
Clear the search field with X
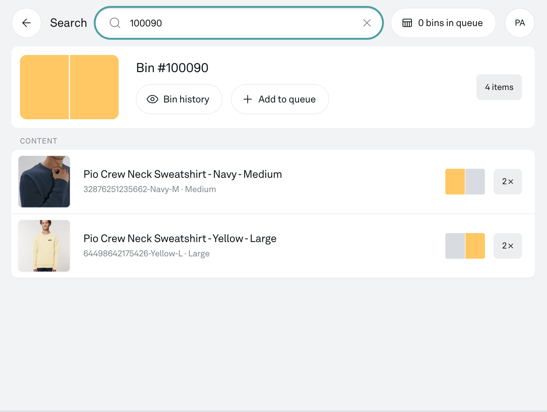click(367, 23)
